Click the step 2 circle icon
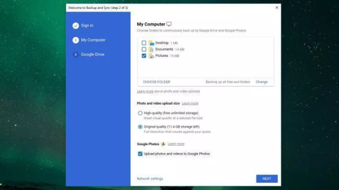 point(76,40)
